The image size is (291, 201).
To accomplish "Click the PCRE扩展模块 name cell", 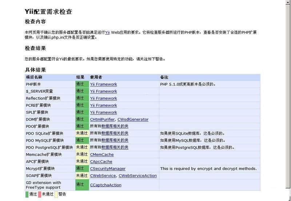I will coord(50,105).
